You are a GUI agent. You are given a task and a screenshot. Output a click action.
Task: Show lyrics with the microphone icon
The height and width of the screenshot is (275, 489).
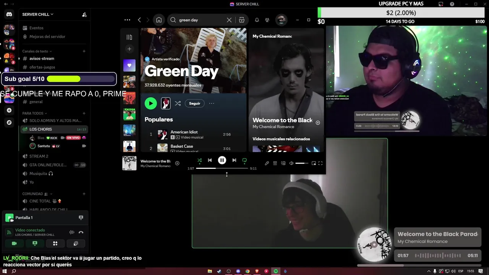pos(267,163)
